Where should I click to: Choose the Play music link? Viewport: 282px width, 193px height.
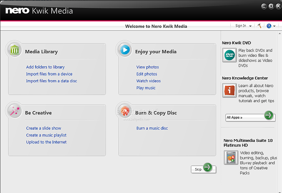(x=146, y=88)
